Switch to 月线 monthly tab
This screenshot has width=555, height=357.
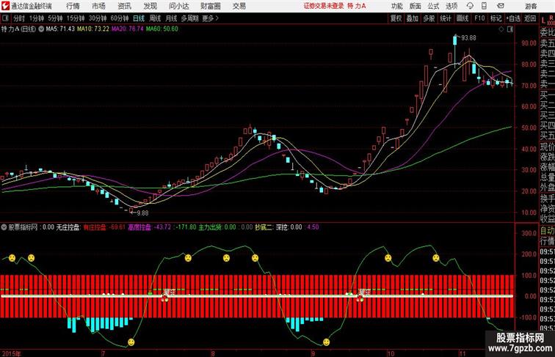(x=171, y=18)
